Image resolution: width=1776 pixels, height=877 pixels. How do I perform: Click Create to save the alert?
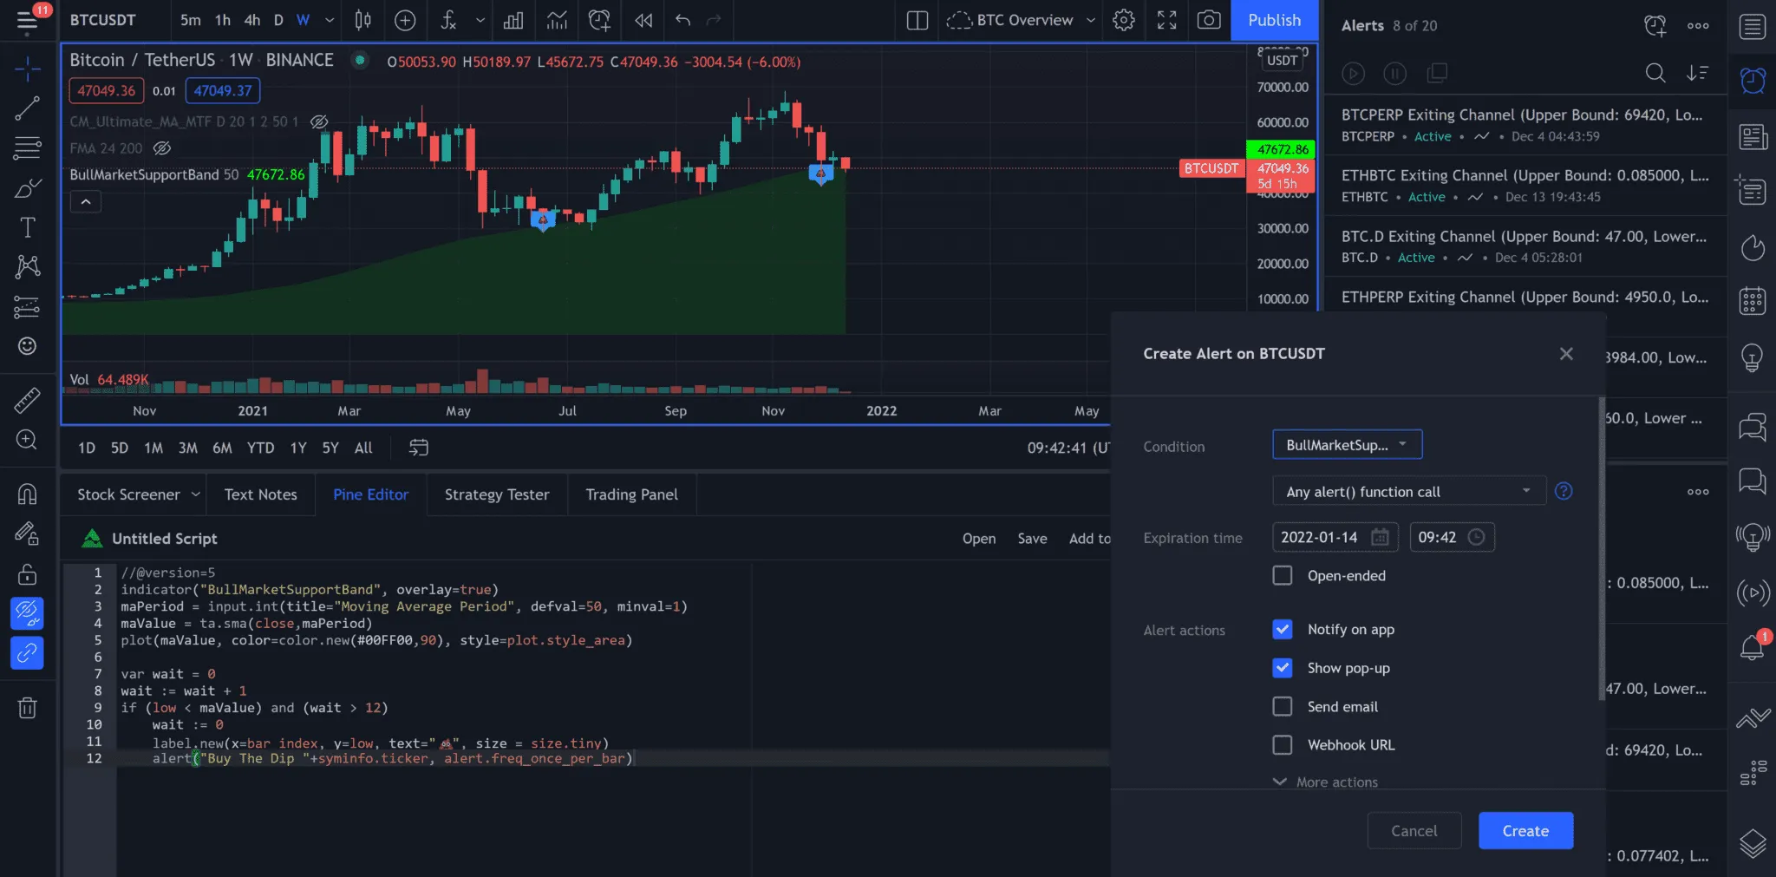[1525, 830]
